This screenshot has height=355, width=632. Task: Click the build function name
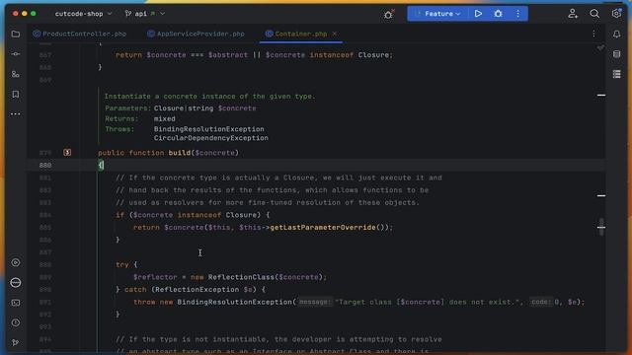tap(180, 153)
